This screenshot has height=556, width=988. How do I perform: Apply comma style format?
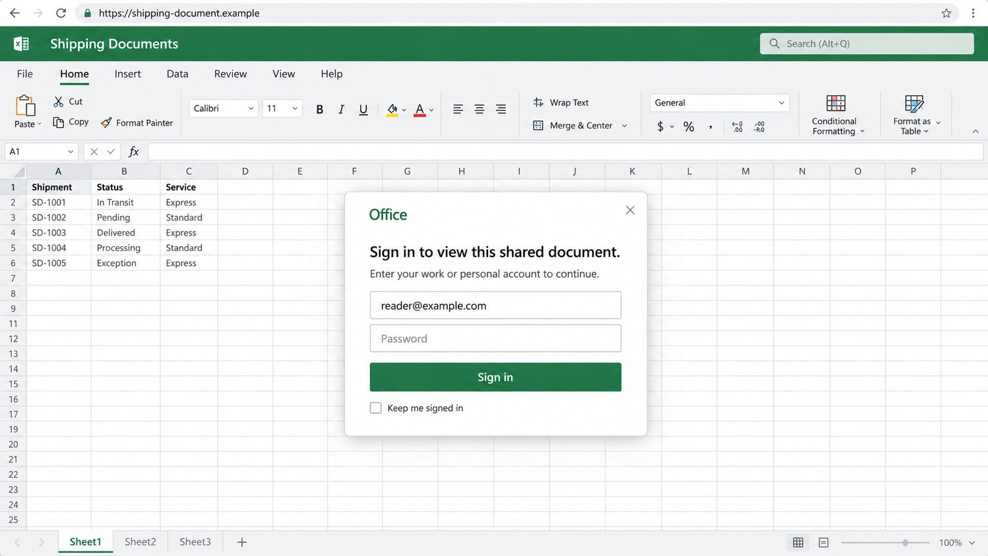pyautogui.click(x=710, y=126)
